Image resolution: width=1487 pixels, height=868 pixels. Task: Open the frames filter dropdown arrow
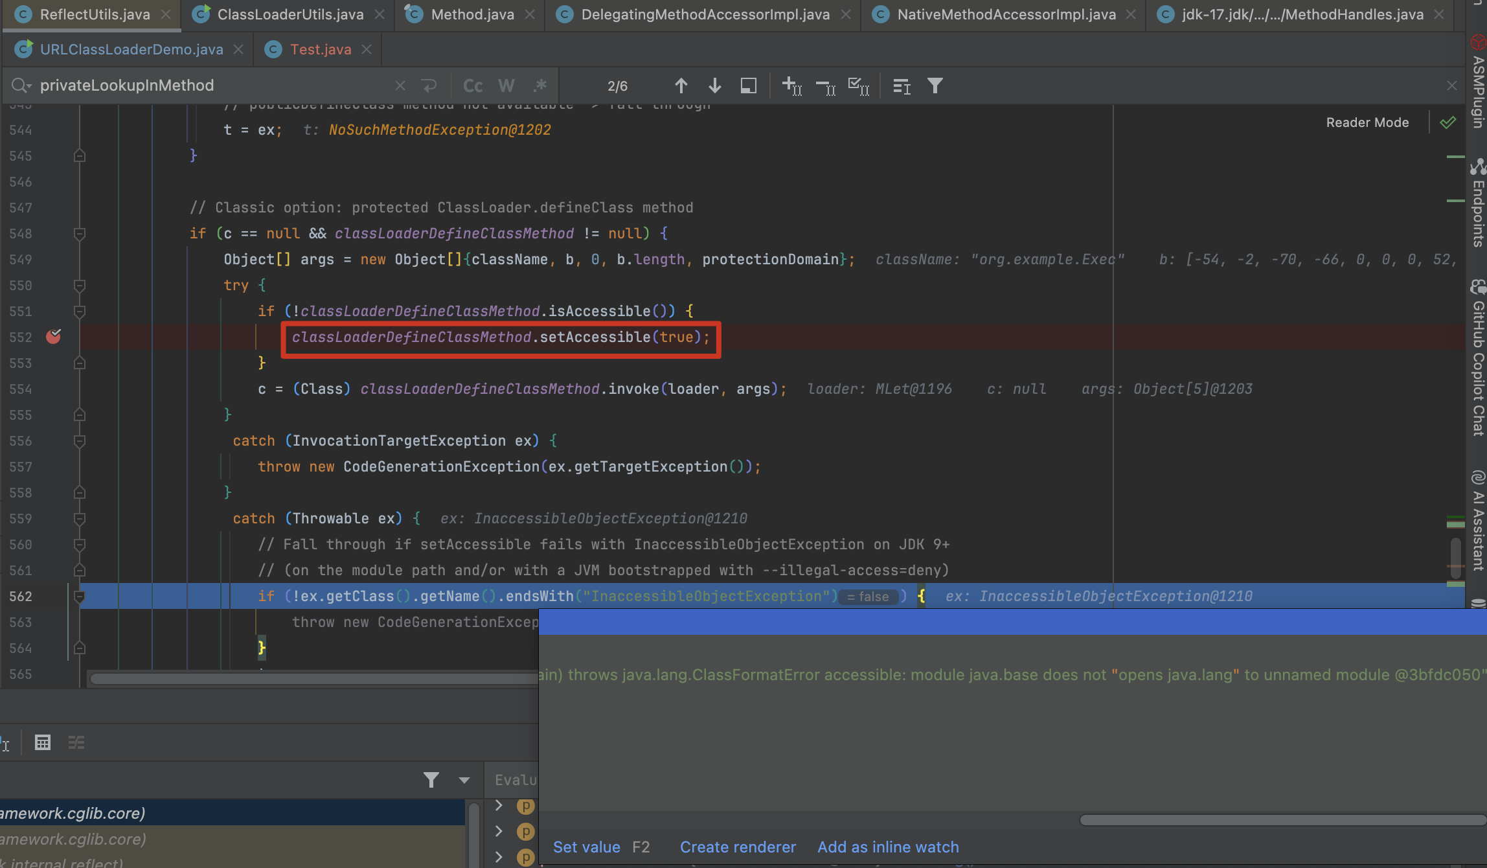[464, 780]
